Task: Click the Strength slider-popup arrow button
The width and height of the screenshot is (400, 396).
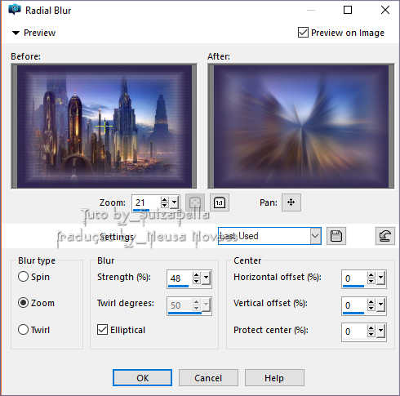Action: coord(206,278)
